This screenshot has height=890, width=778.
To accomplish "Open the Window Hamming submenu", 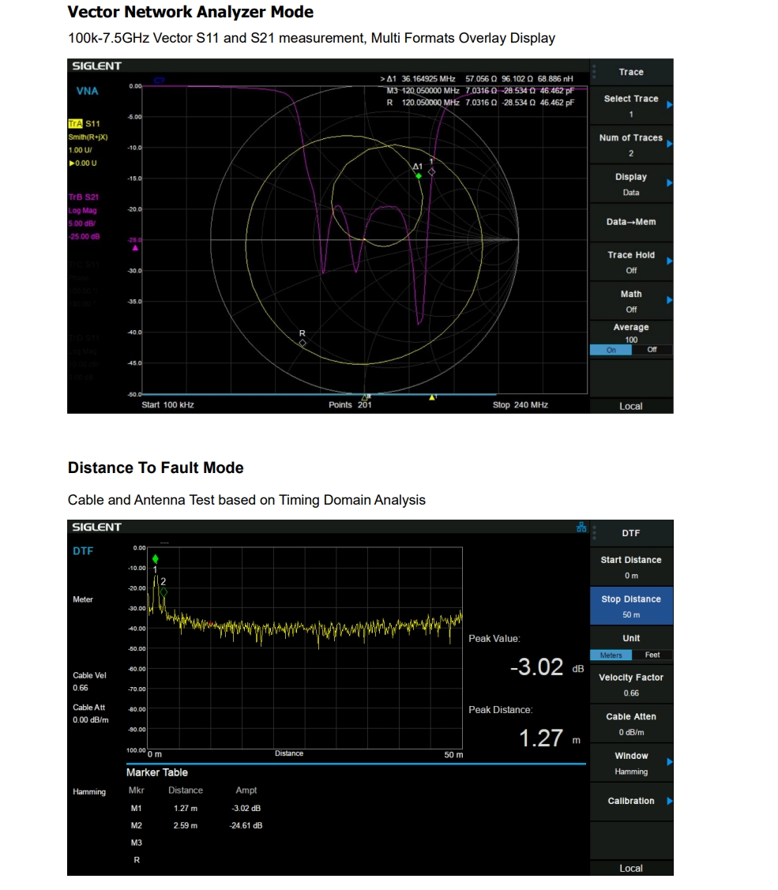I will tap(631, 763).
